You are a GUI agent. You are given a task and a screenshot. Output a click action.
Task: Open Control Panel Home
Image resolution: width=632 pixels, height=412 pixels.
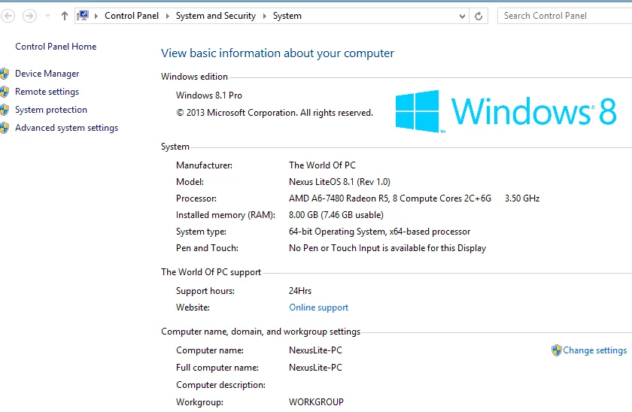pyautogui.click(x=56, y=47)
